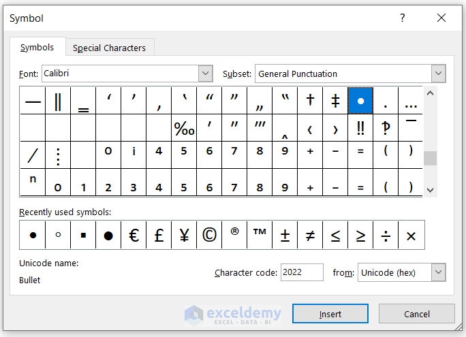Select the double exclamation mark symbol
The height and width of the screenshot is (337, 466).
point(360,128)
